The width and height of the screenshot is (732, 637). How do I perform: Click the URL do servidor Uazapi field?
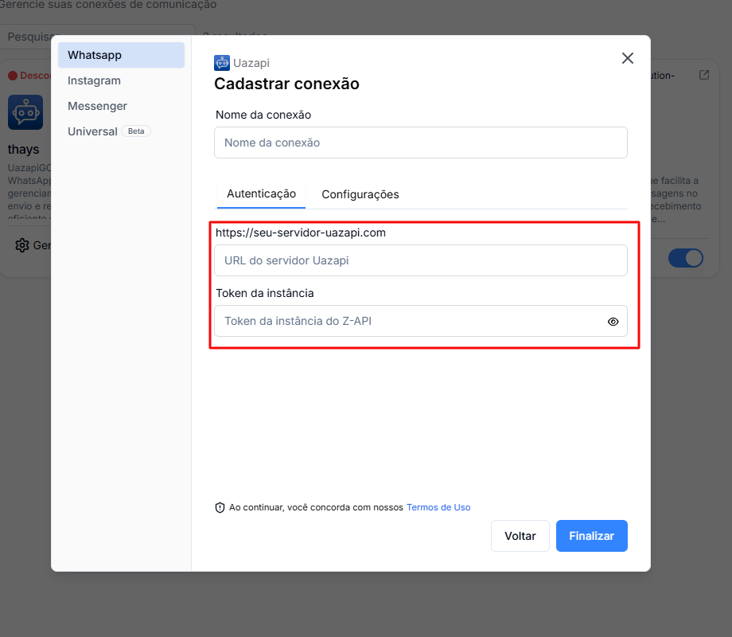click(420, 260)
